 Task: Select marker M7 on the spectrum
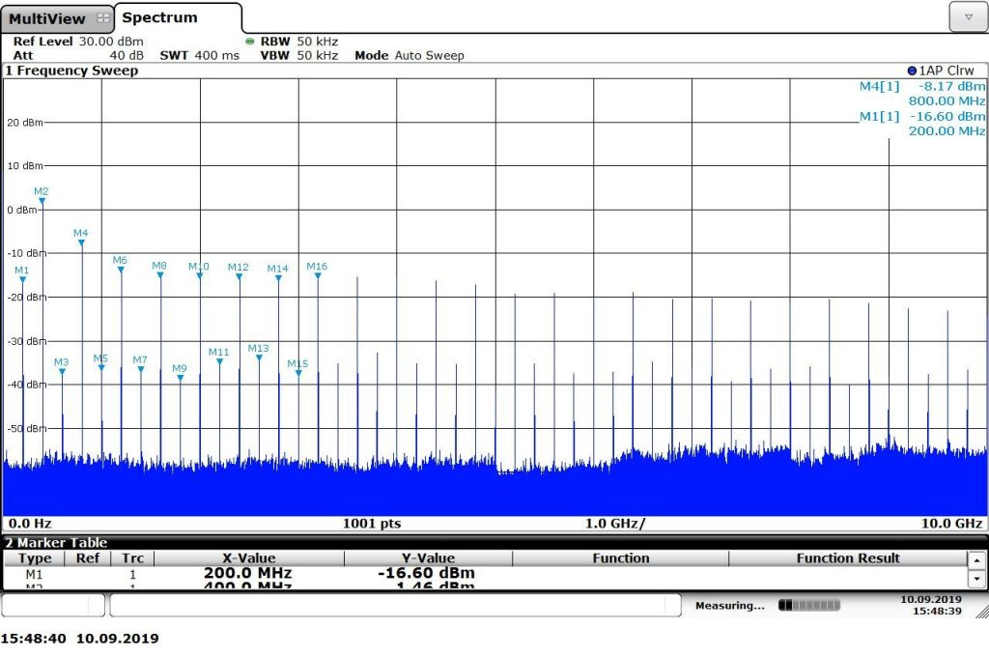(141, 369)
